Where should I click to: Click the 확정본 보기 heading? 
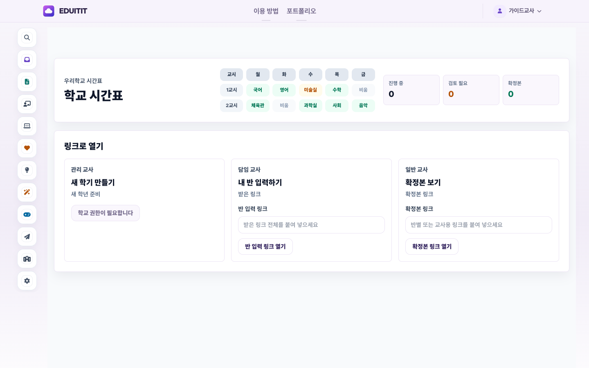pos(423,182)
